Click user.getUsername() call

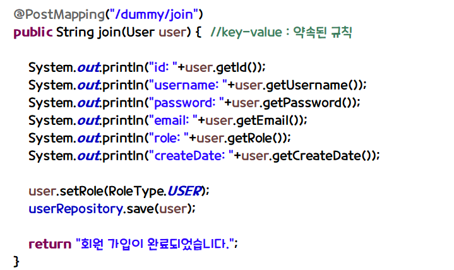tap(299, 85)
